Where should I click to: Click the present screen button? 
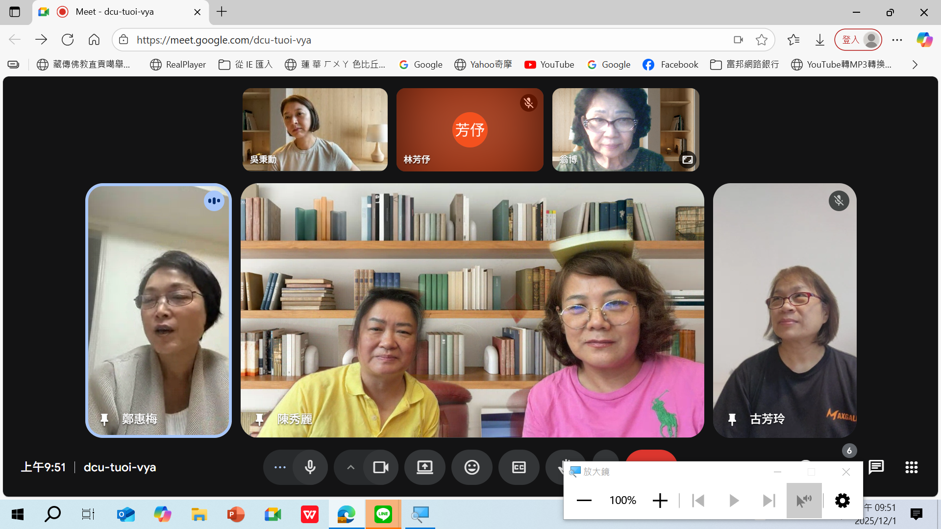(x=424, y=467)
